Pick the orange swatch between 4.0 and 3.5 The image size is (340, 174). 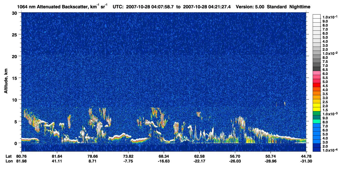tap(317, 93)
